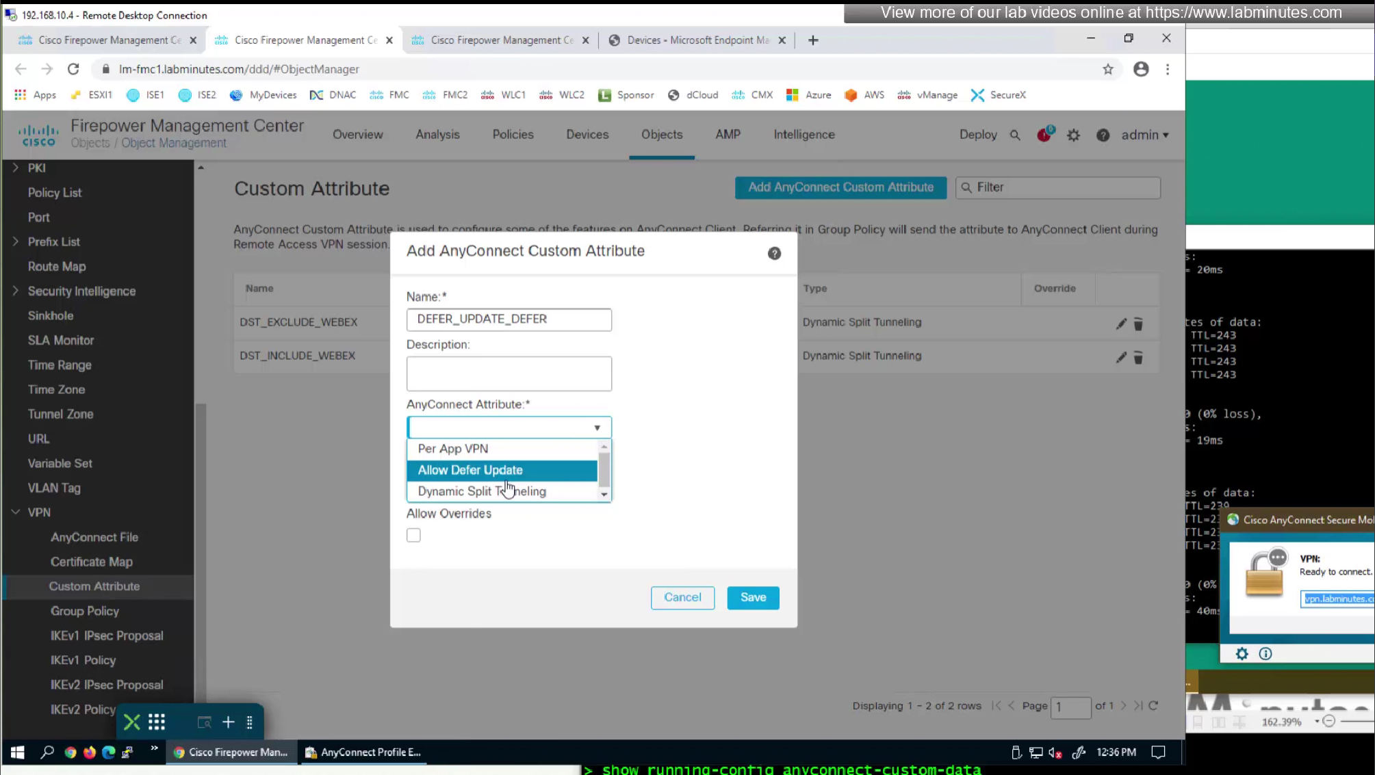Bookmark page with the star icon

pyautogui.click(x=1107, y=69)
